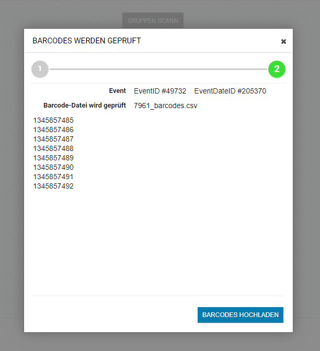Select barcode 1345857489

point(53,158)
